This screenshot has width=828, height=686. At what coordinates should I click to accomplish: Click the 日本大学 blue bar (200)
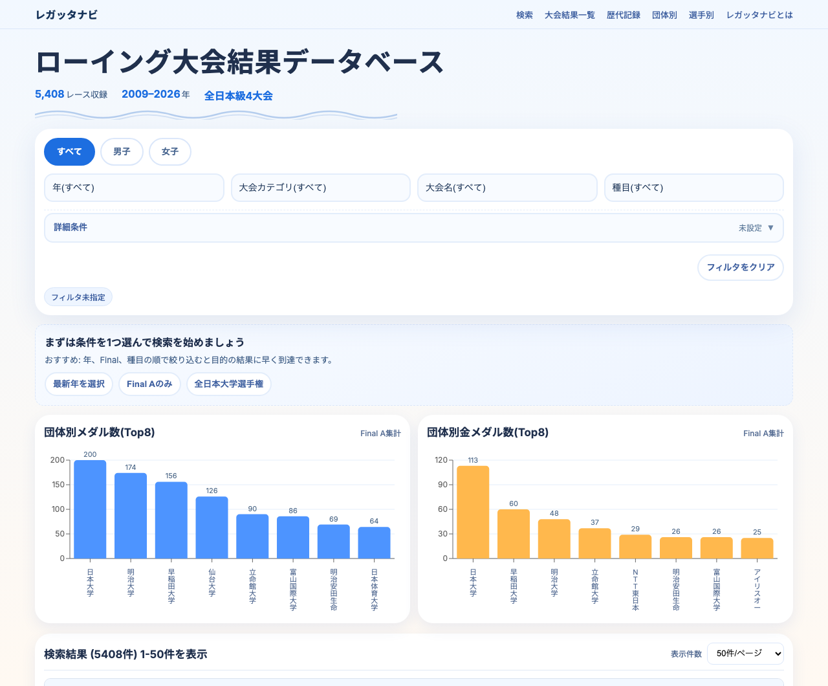point(90,509)
